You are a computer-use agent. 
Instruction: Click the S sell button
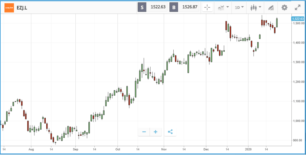pos(142,7)
